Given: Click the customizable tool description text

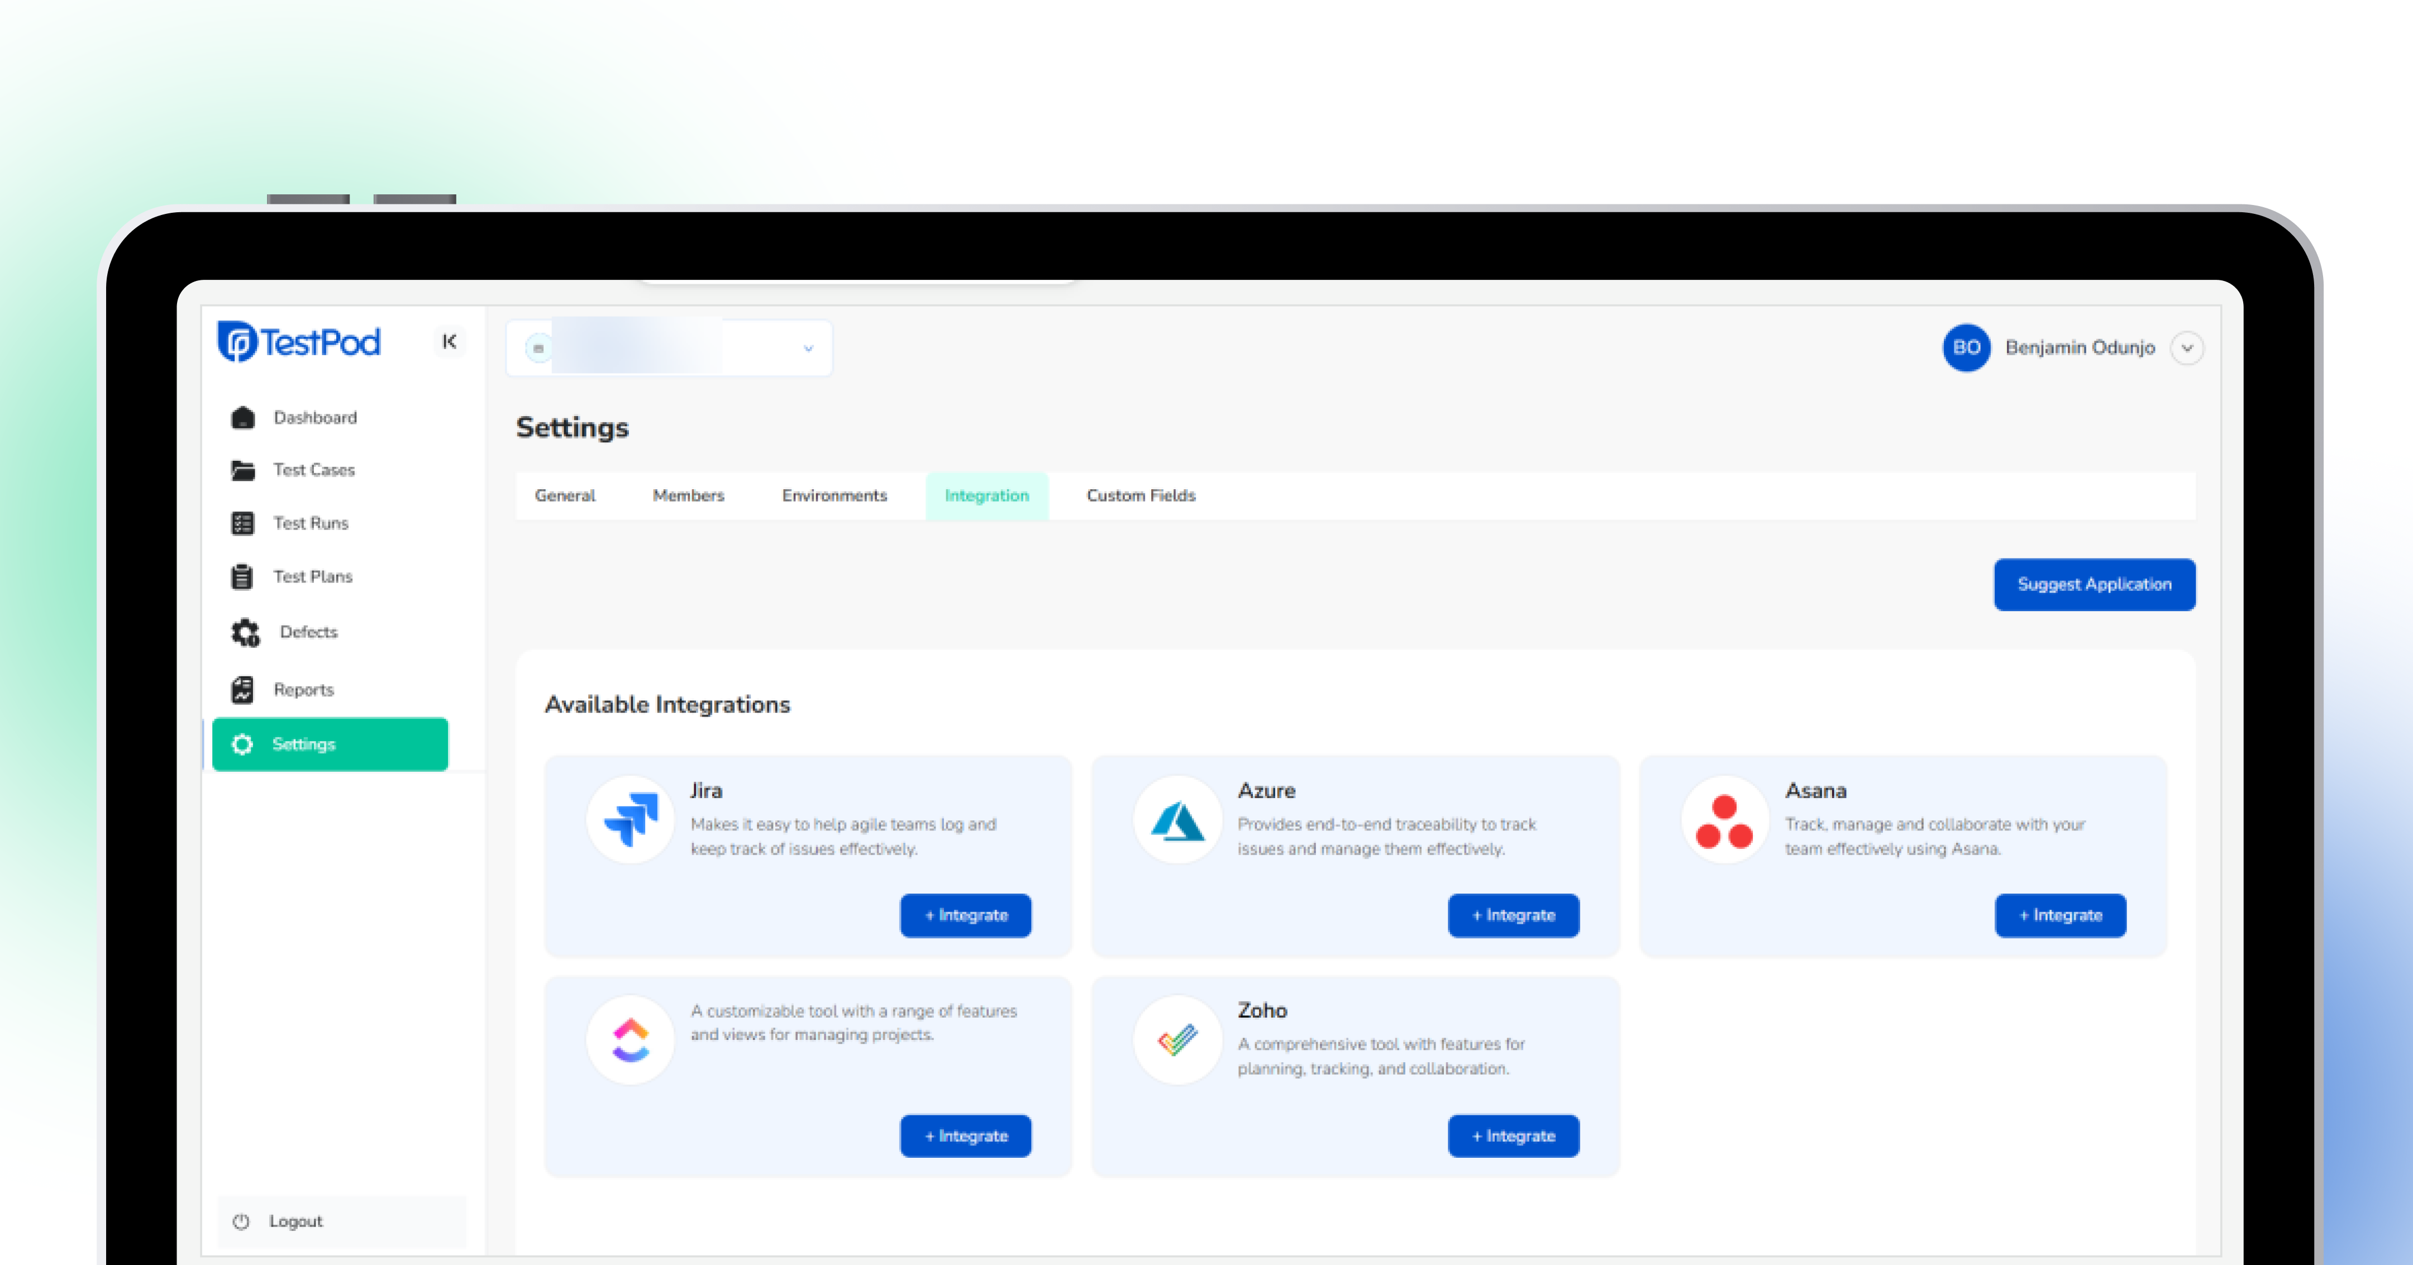Looking at the screenshot, I should (853, 1023).
